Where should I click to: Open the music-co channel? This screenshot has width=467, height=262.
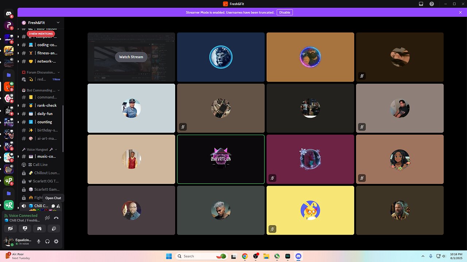pyautogui.click(x=41, y=156)
